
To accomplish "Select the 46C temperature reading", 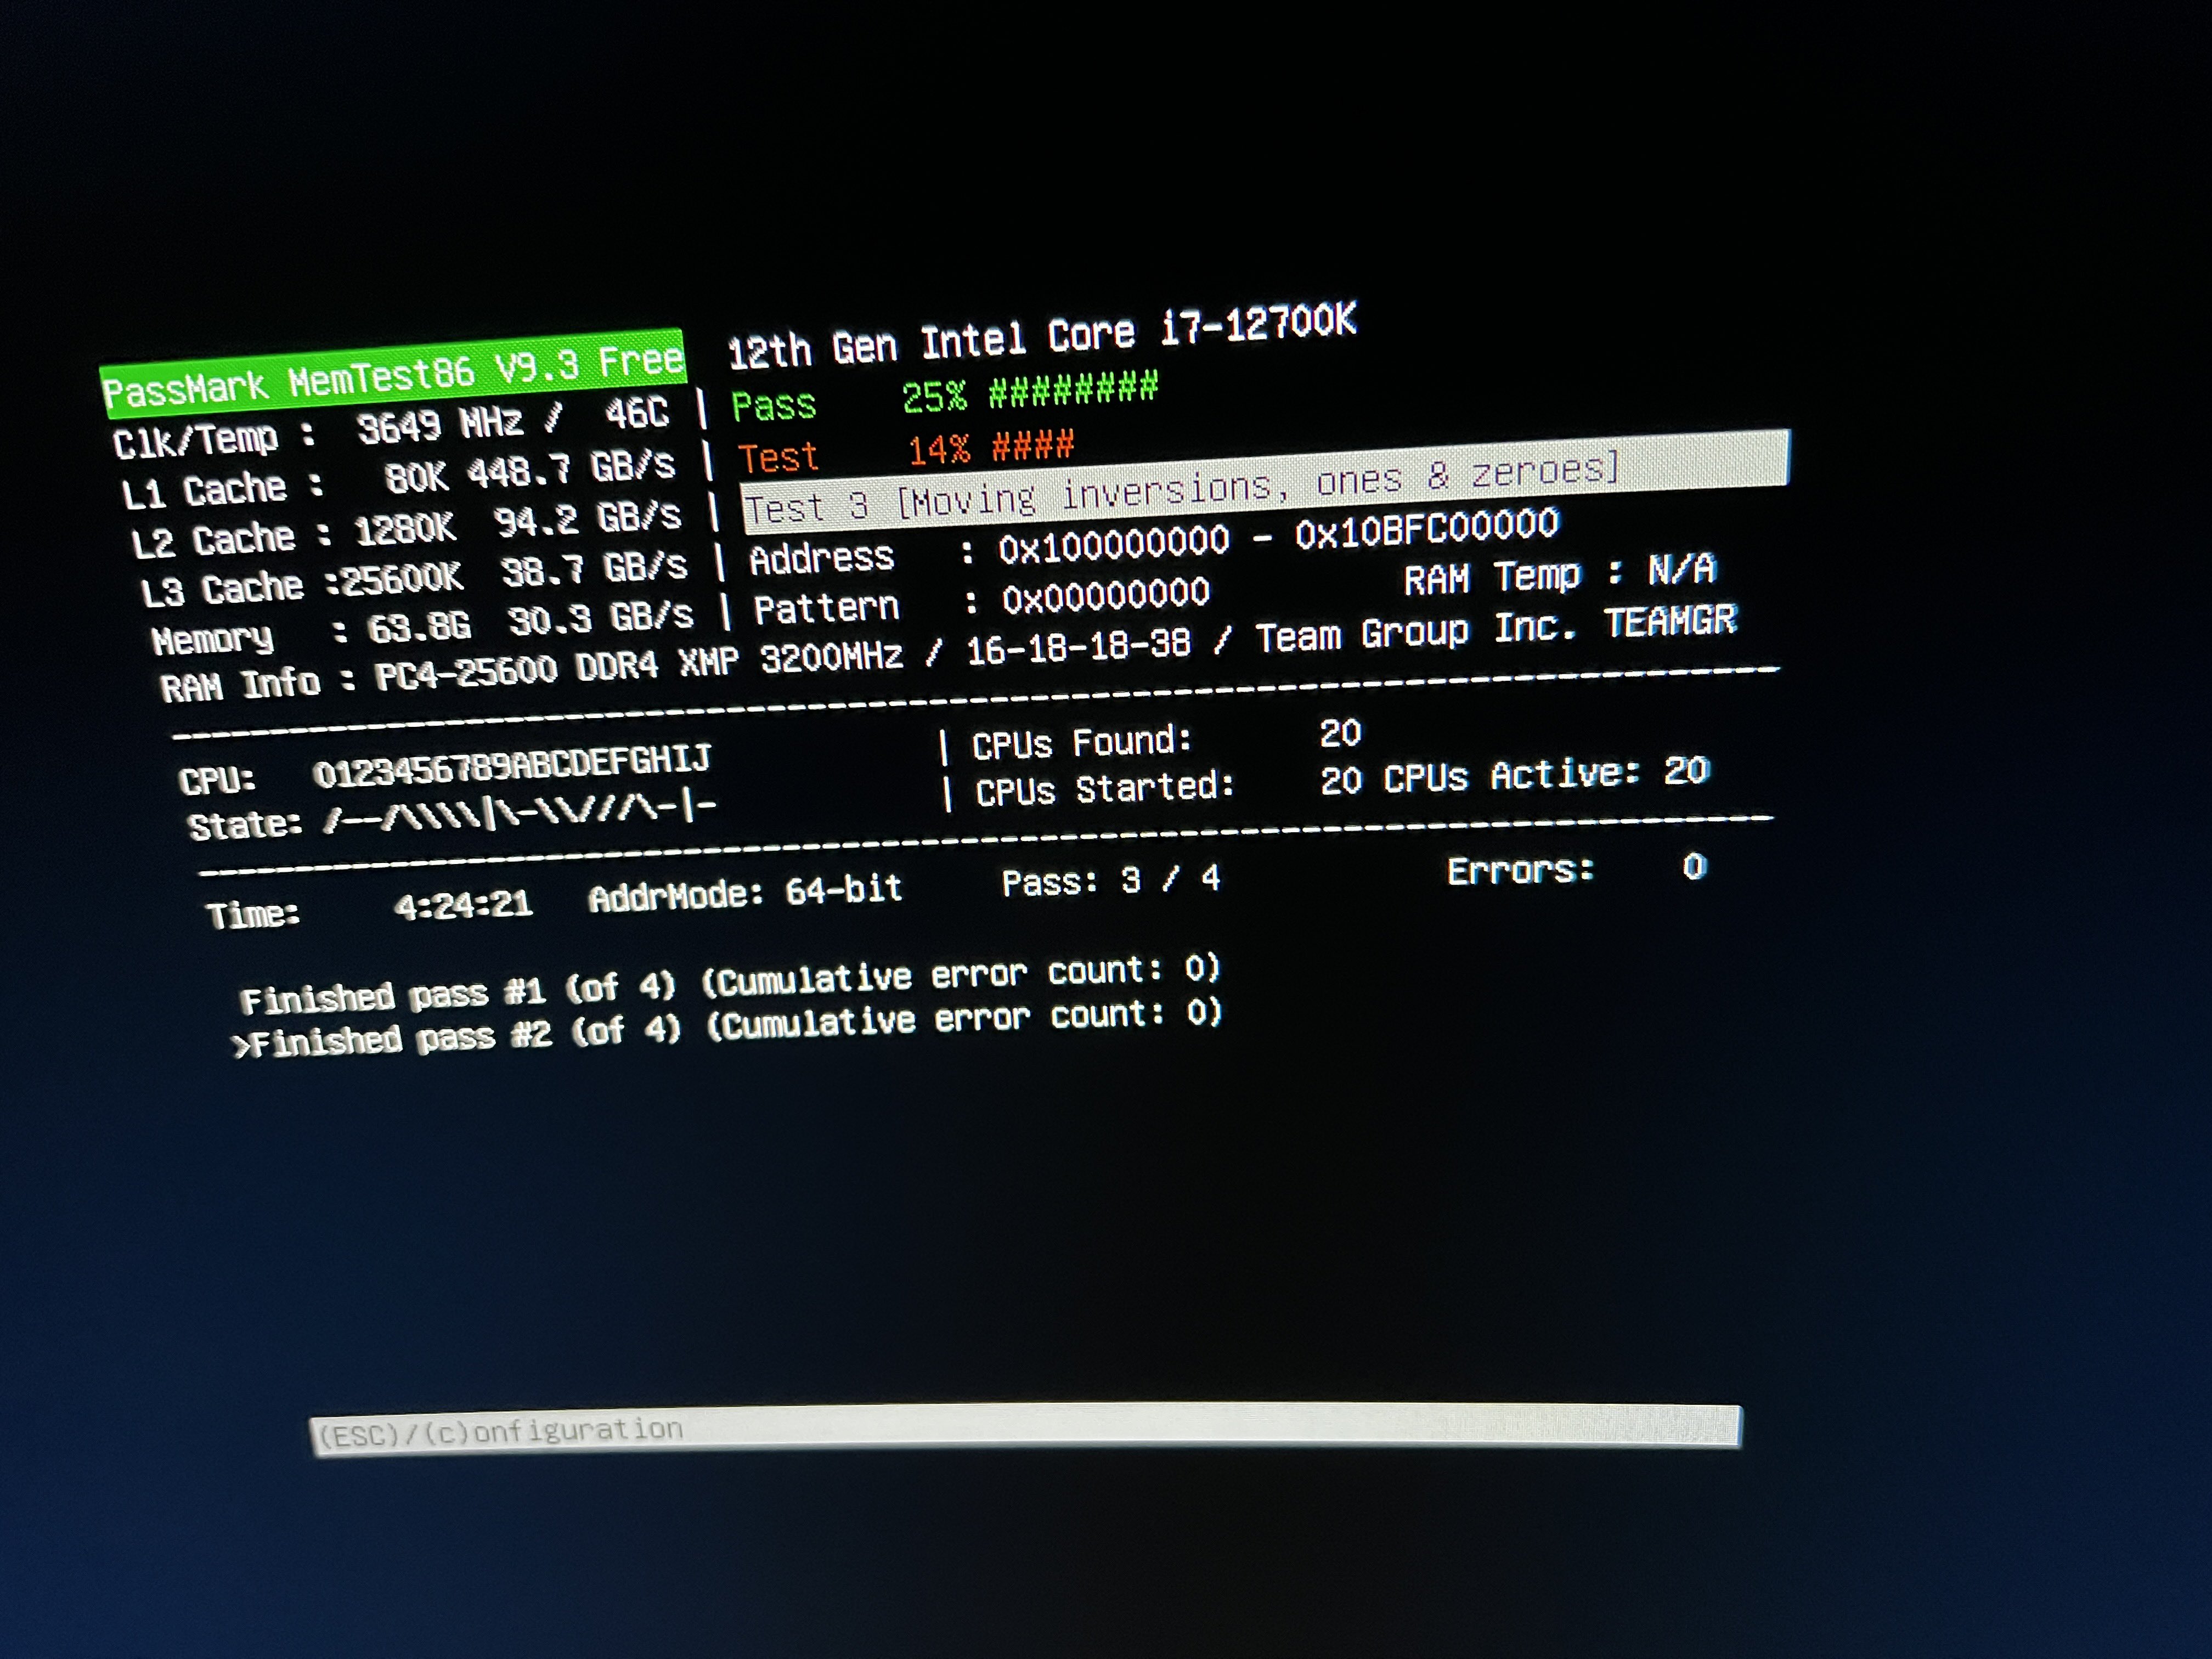I will coord(637,413).
